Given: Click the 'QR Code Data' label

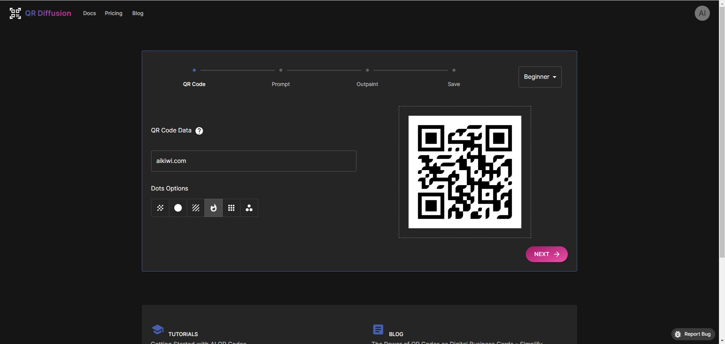Looking at the screenshot, I should tap(171, 131).
